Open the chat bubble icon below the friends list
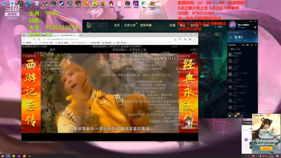Viewport: 281px width, 158px height. pyautogui.click(x=230, y=116)
